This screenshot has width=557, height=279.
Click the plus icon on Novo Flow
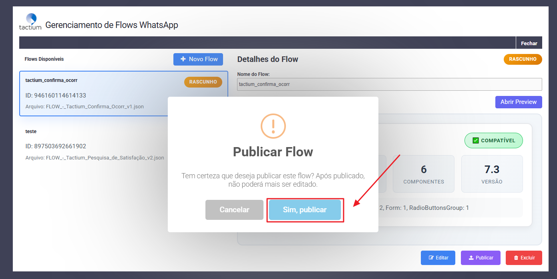pos(183,59)
